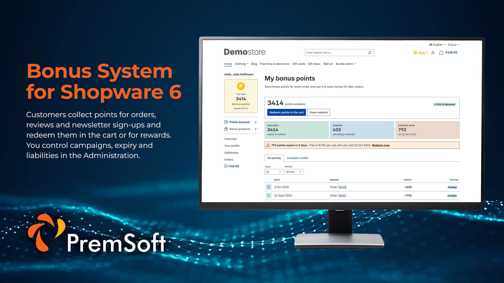Screen dimensions: 504x283
Task: Click the Log out arrow icon
Action: point(226,166)
